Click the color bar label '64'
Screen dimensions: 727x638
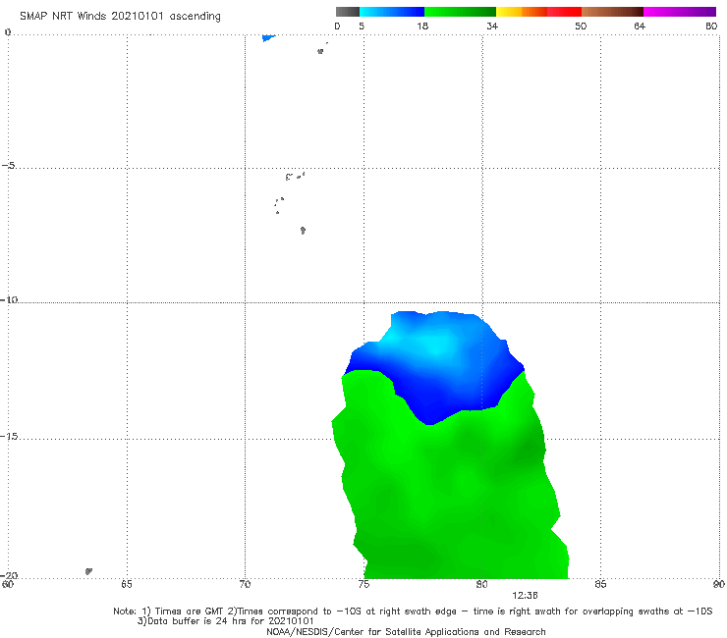coord(640,26)
